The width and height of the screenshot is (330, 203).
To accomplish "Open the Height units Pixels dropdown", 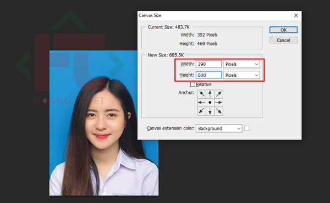I will (x=241, y=75).
